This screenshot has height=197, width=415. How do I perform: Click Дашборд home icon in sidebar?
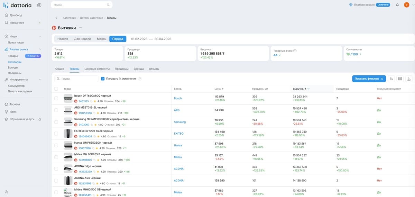7,15
